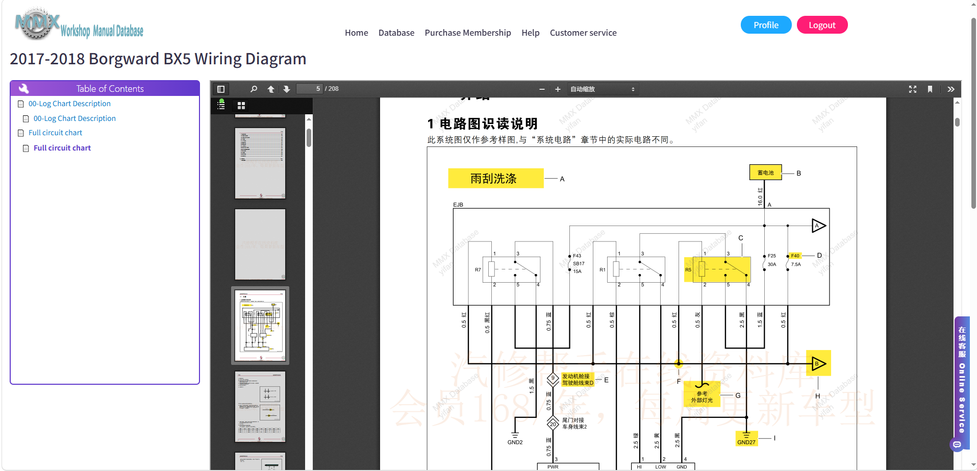Screen dimensions: 977x471
Task: Click the document icon beside first Full circuit chart
Action: [x=21, y=133]
